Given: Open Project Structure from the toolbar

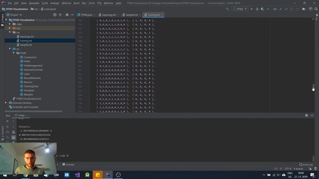Looking at the screenshot, I should pyautogui.click(x=304, y=9).
